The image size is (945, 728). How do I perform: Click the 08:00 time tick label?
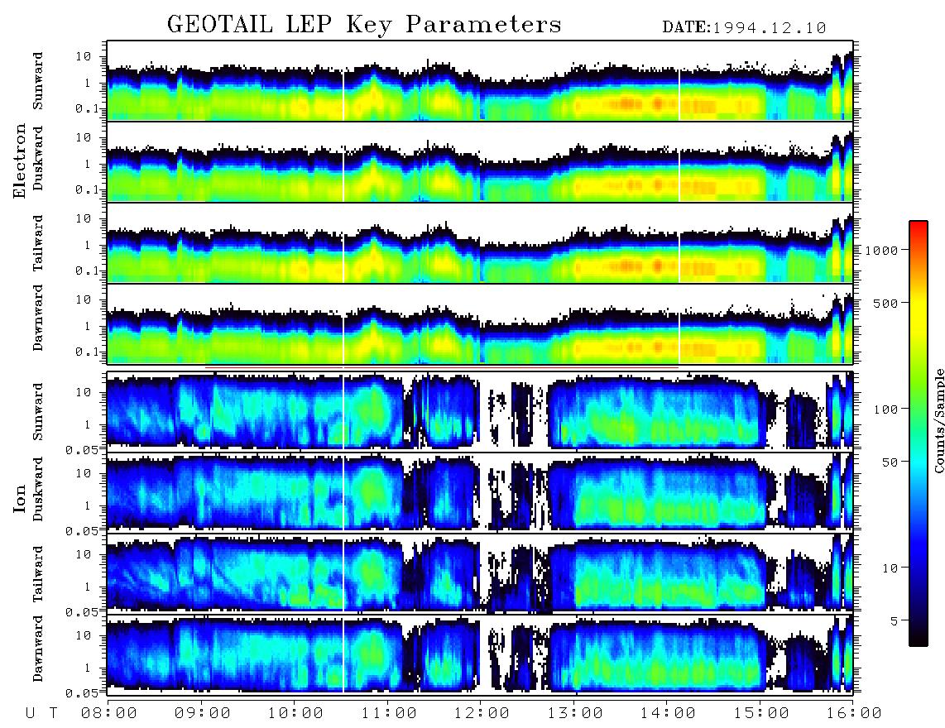click(109, 714)
